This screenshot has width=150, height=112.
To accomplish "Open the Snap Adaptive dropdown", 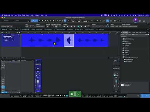I will point(86,21).
